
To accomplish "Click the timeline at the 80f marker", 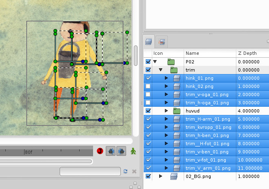I will pyautogui.click(x=25, y=152).
